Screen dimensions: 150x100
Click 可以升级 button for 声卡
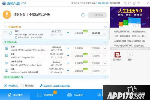[x=96, y=33]
